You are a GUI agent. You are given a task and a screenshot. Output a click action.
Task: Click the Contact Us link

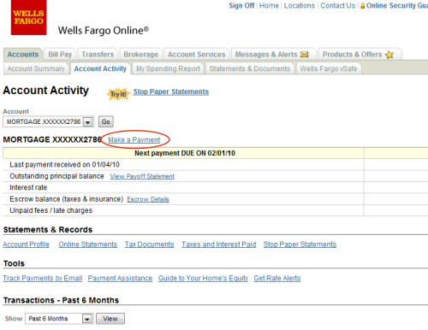(338, 6)
